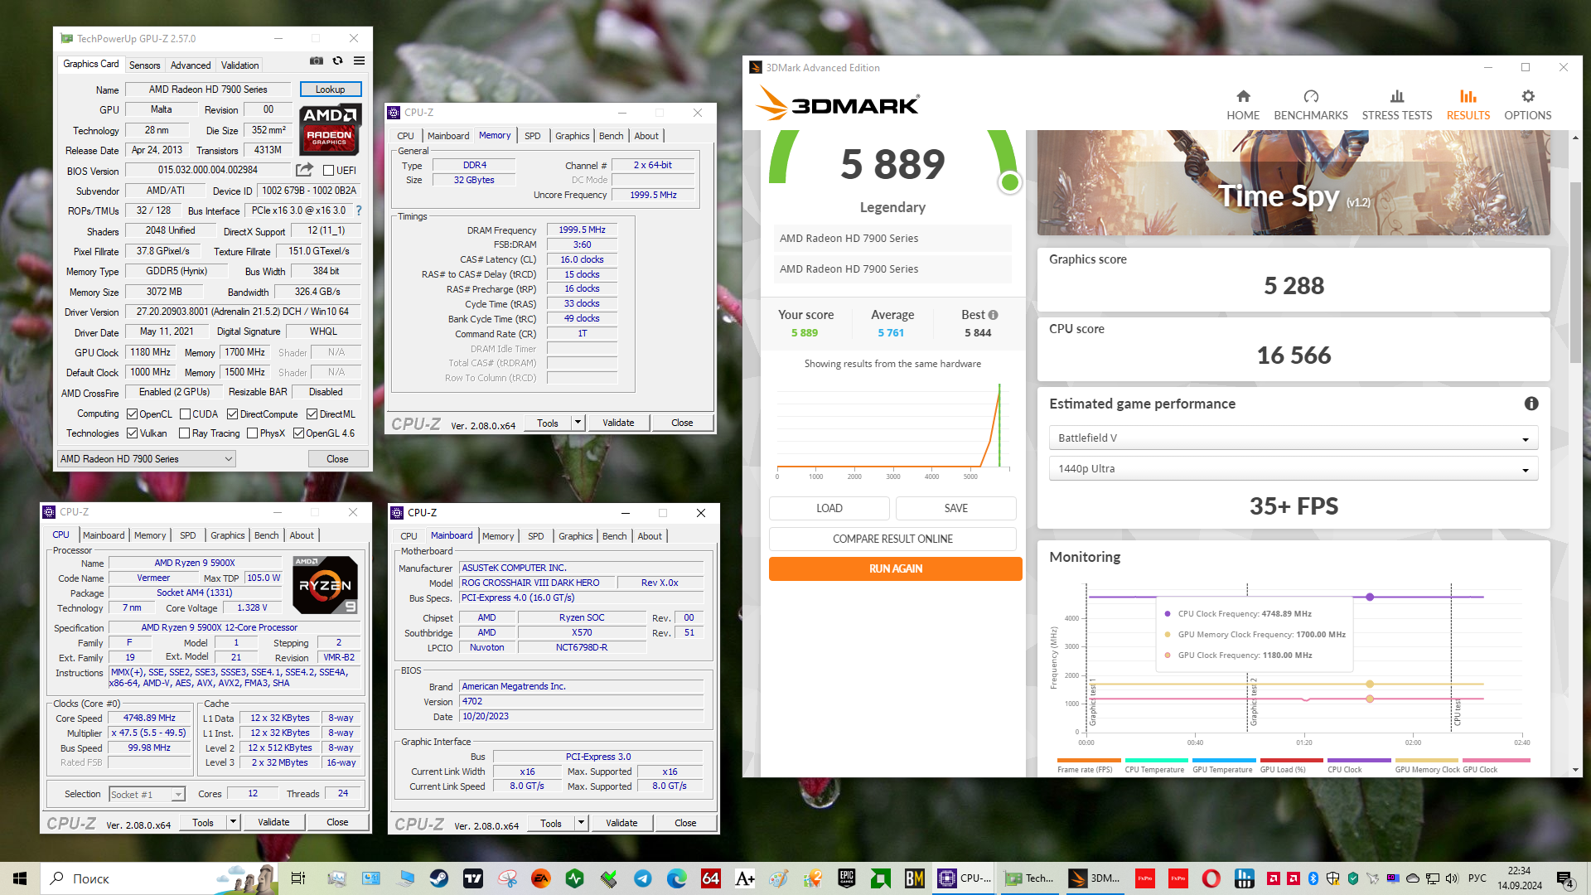
Task: Click the Bluetooth tray icon
Action: [1313, 878]
